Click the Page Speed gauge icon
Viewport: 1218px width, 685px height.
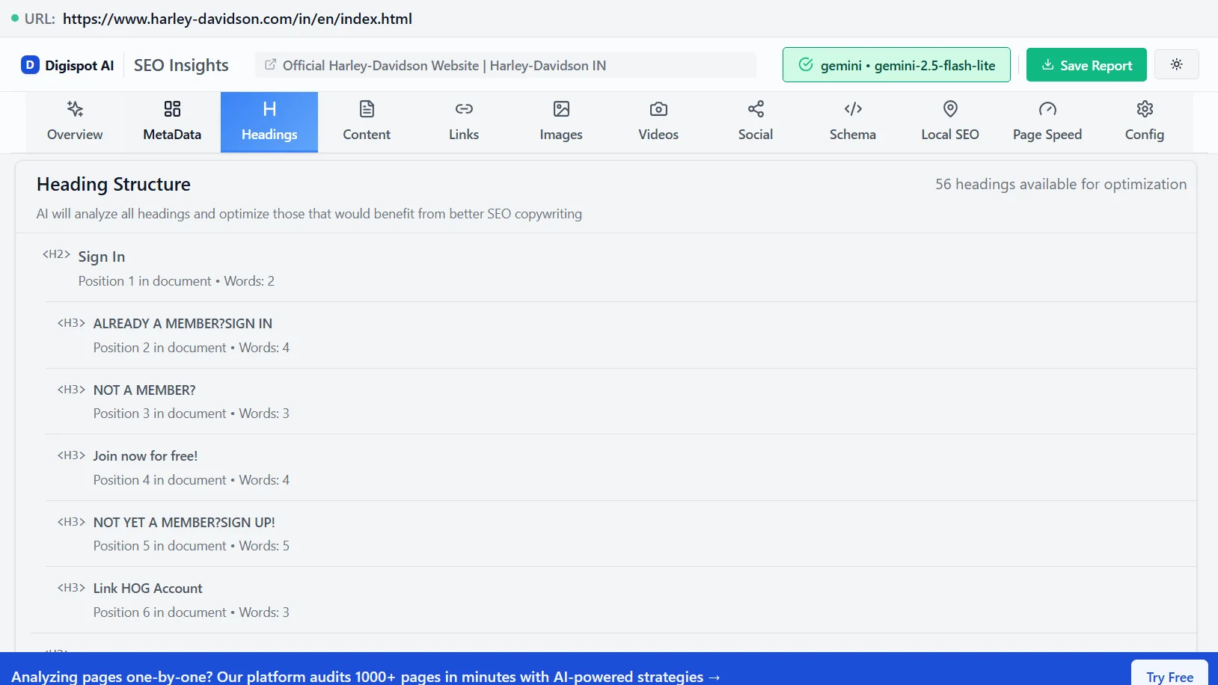[1047, 109]
